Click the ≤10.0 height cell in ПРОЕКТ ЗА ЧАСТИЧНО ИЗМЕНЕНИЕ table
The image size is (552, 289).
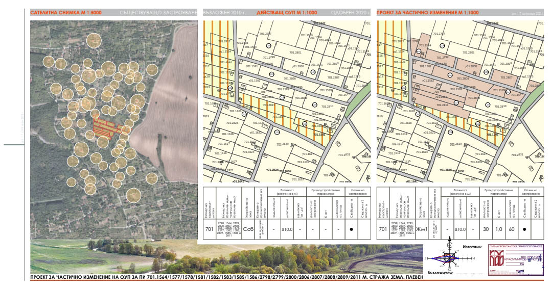pos(460,229)
